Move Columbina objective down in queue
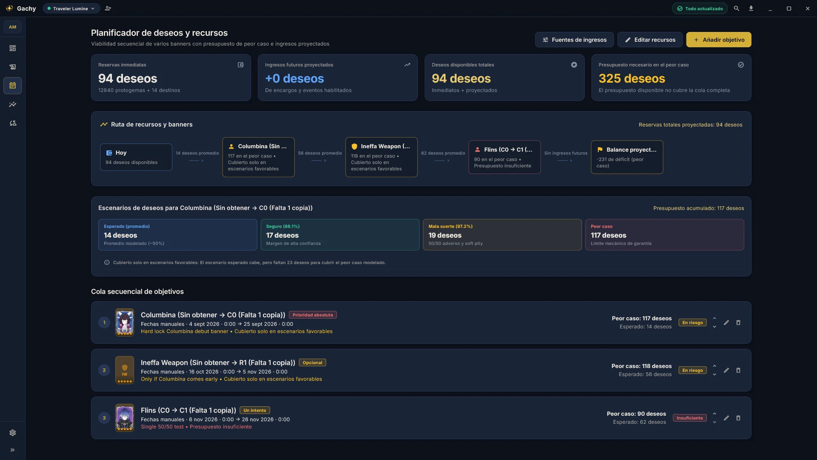Screen dimensions: 817x460 [714, 327]
